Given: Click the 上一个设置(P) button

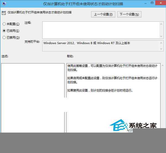Looking at the screenshot, I should click(103, 14).
